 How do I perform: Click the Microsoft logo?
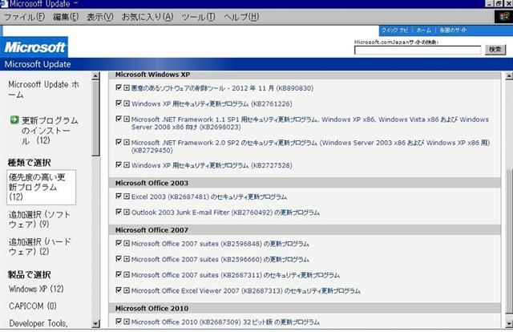point(34,47)
